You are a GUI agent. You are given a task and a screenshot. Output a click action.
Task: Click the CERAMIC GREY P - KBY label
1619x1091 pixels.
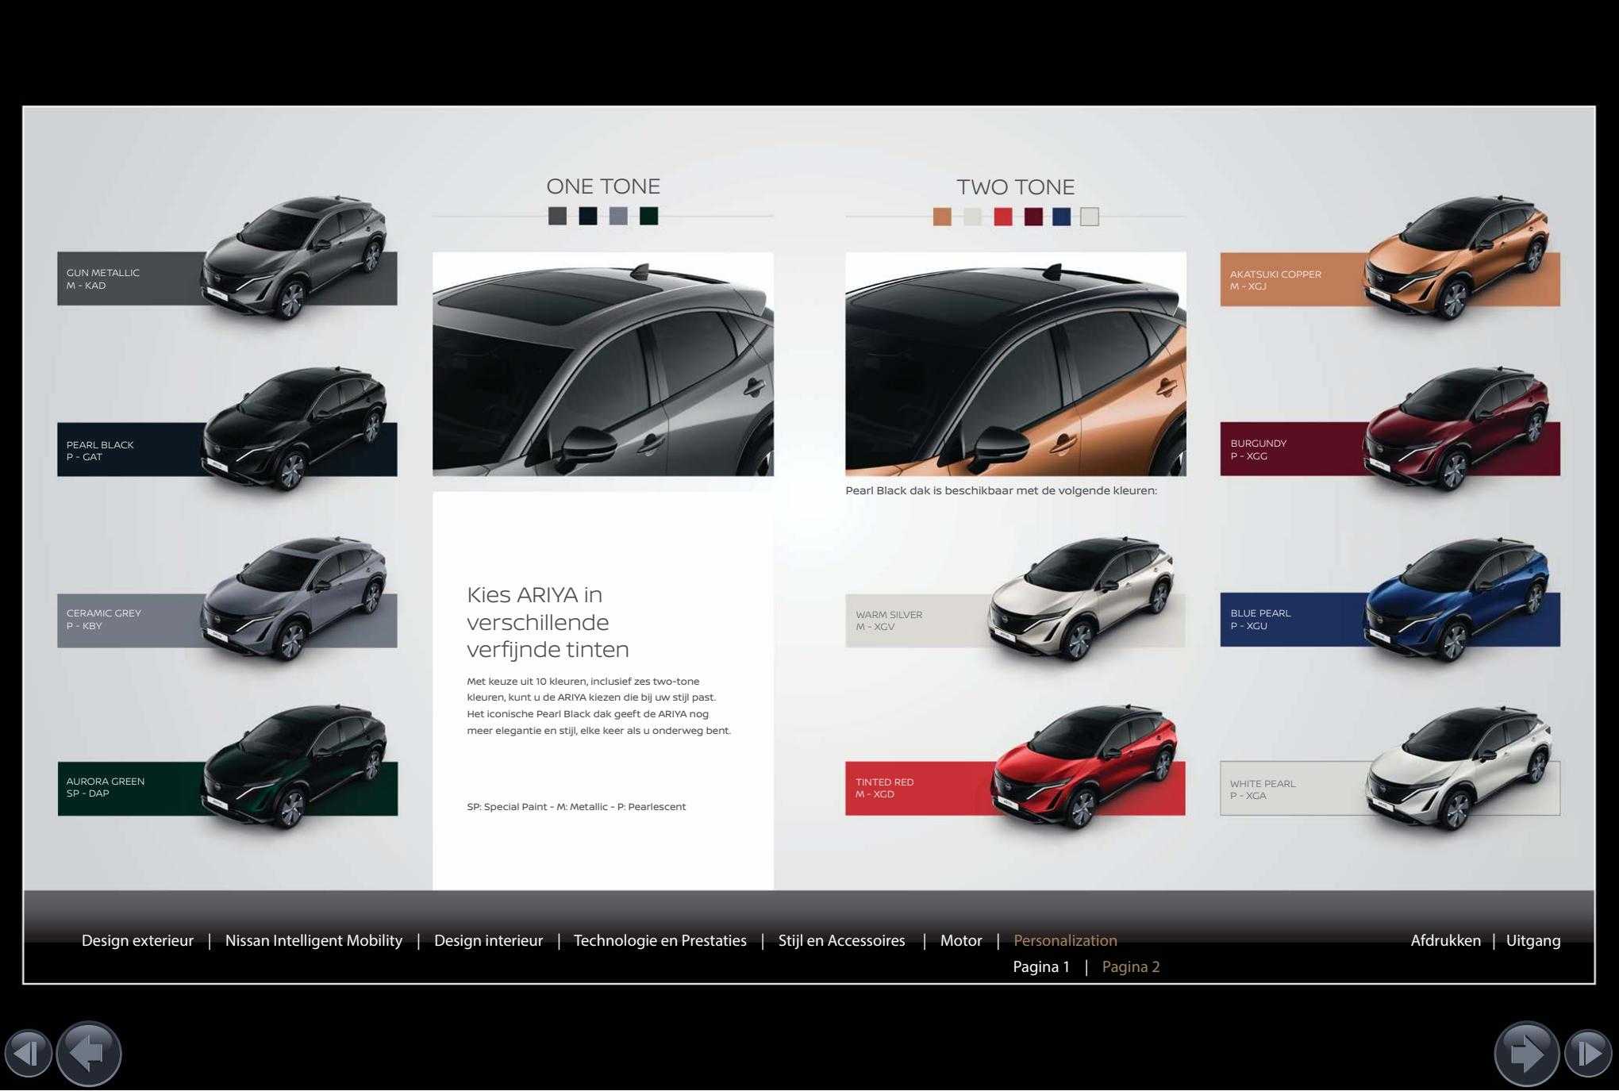click(104, 619)
